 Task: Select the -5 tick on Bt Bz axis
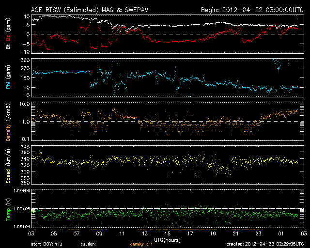click(x=26, y=44)
